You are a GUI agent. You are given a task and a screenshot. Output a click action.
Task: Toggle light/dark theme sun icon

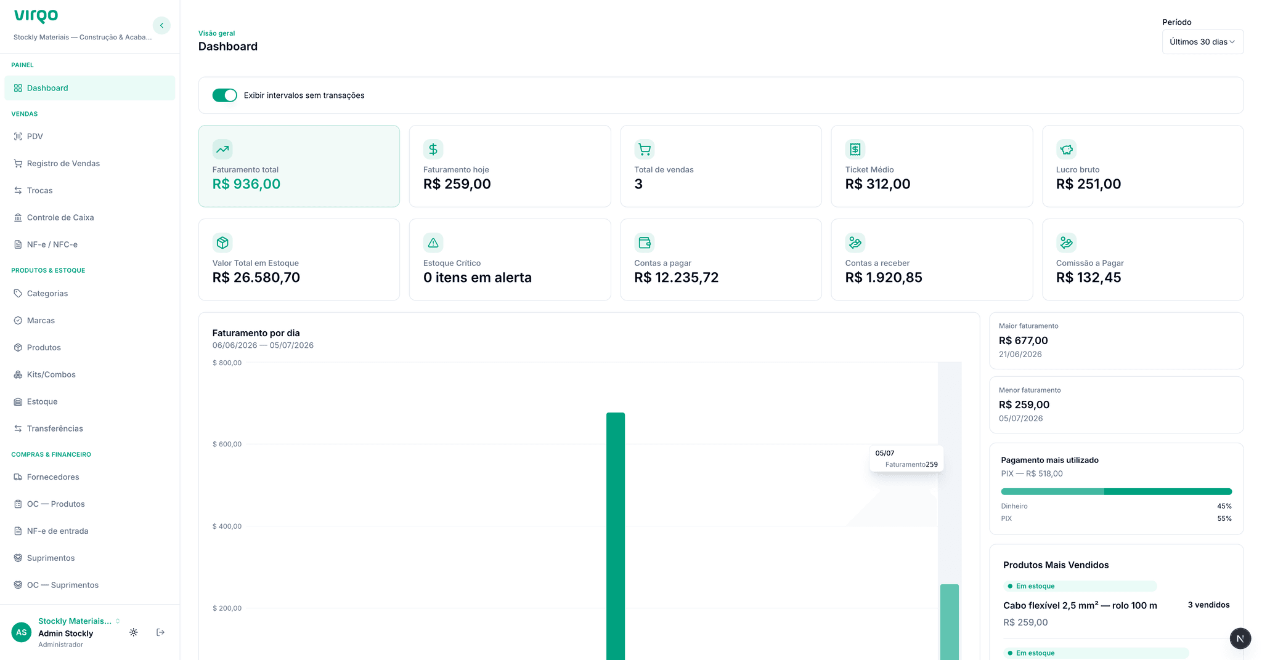pos(134,632)
